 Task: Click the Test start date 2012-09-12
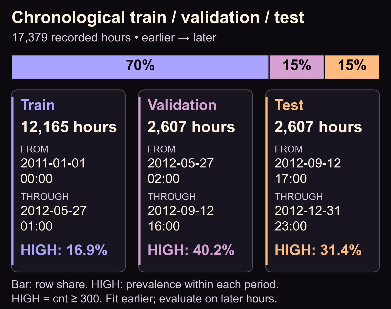point(308,163)
